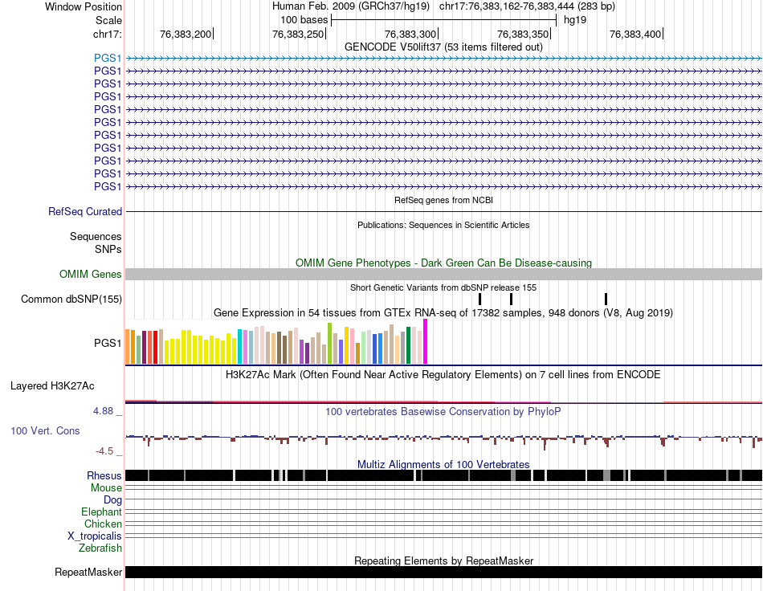Click 'Short Genetic Variants from dbSNP release 155'
Viewport: 763px width, 591px height.
pos(443,287)
